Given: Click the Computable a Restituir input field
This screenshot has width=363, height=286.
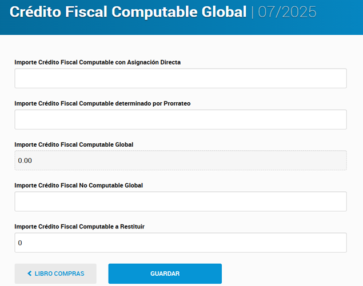Looking at the screenshot, I should [181, 243].
